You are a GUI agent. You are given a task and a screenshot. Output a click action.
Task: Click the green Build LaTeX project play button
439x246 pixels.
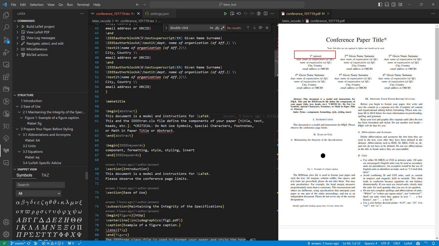23,26
